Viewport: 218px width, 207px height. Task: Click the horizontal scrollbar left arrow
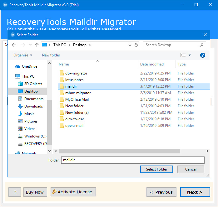[56, 151]
